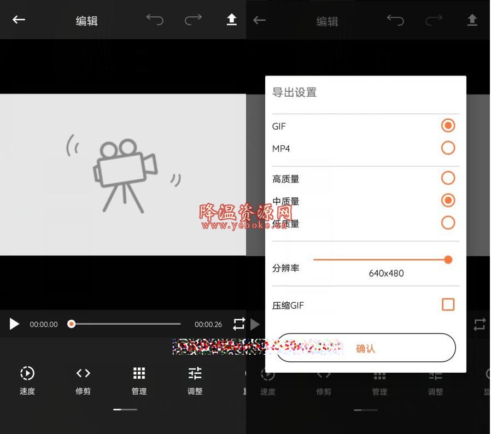The width and height of the screenshot is (491, 434).
Task: Open the 修剪 trim tool on the left screen
Action: tap(83, 380)
